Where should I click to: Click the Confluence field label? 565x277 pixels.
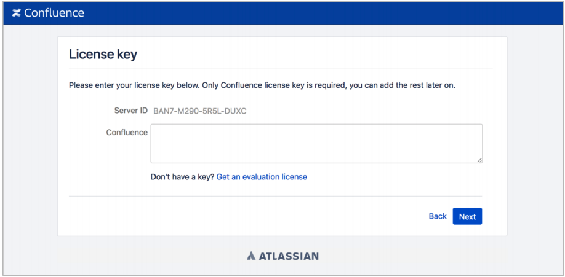coord(127,132)
